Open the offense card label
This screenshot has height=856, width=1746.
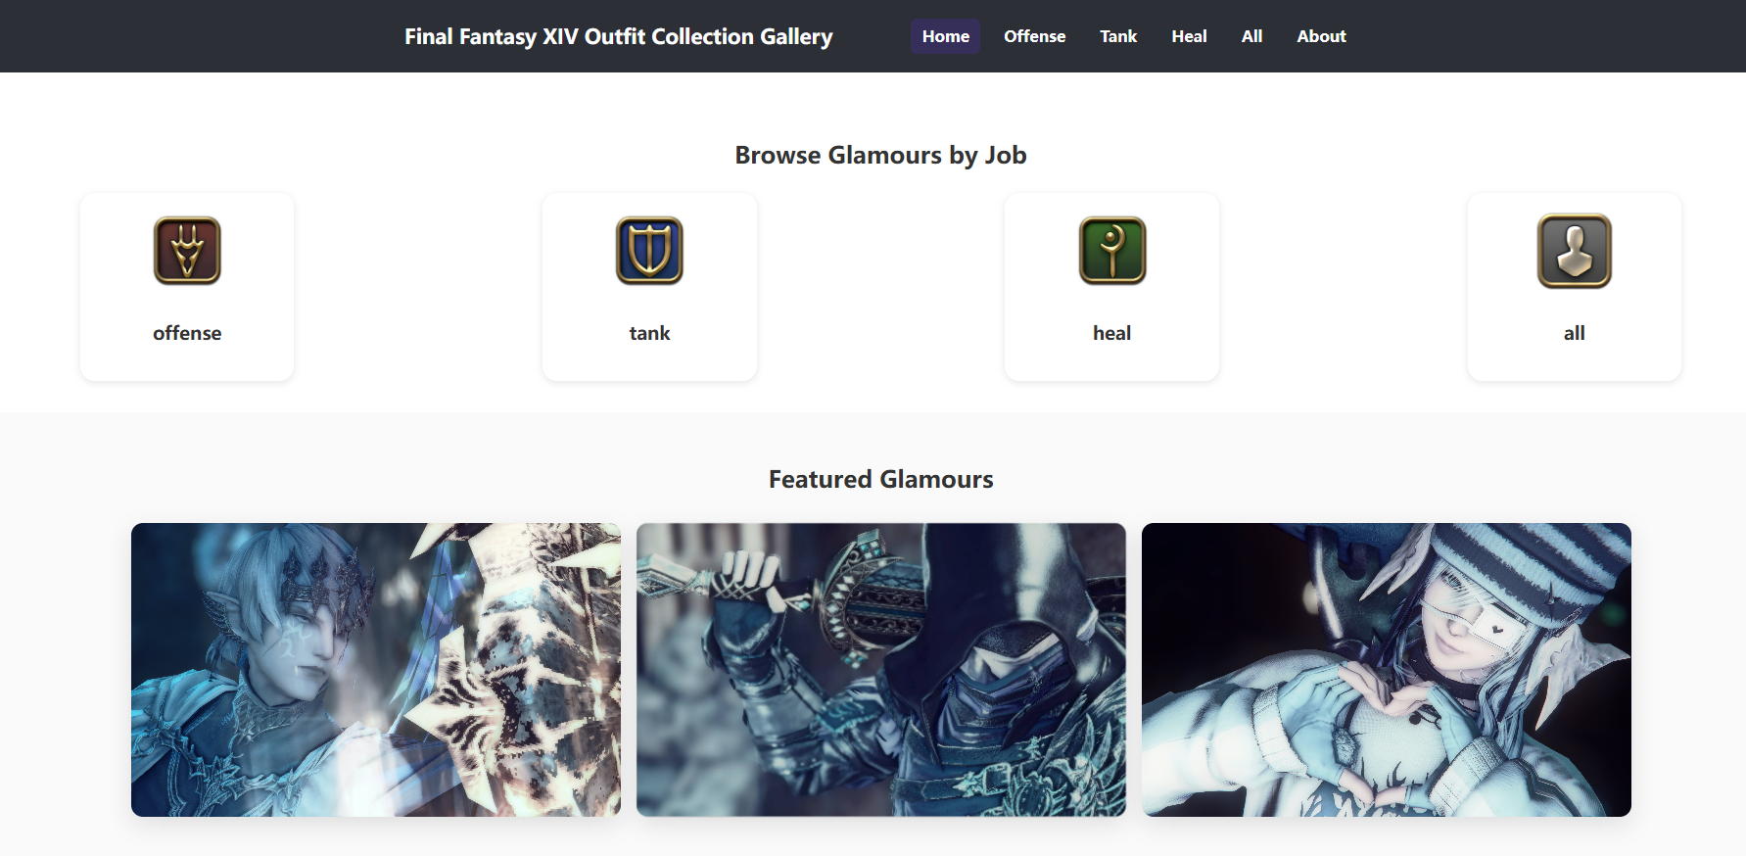(187, 333)
